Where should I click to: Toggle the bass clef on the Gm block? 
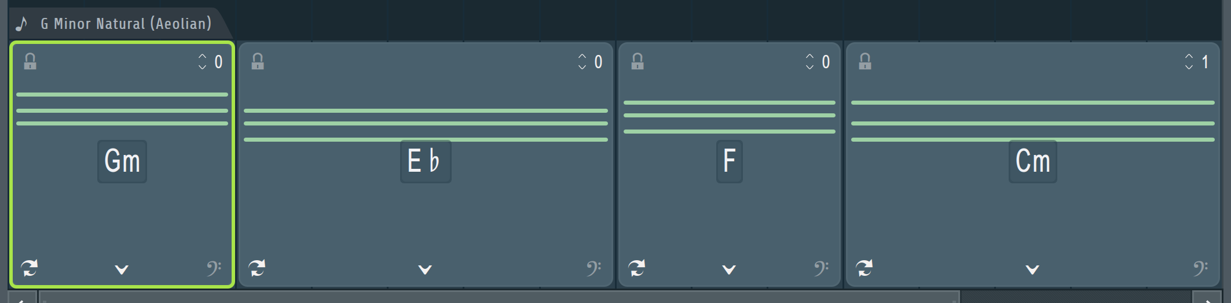pyautogui.click(x=214, y=268)
